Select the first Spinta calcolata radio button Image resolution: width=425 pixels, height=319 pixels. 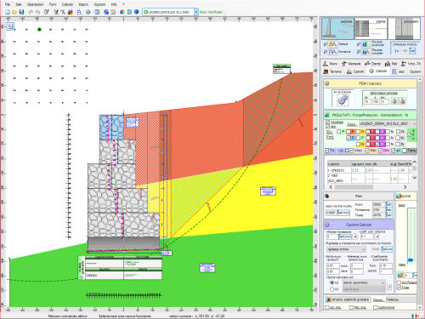tap(332, 282)
